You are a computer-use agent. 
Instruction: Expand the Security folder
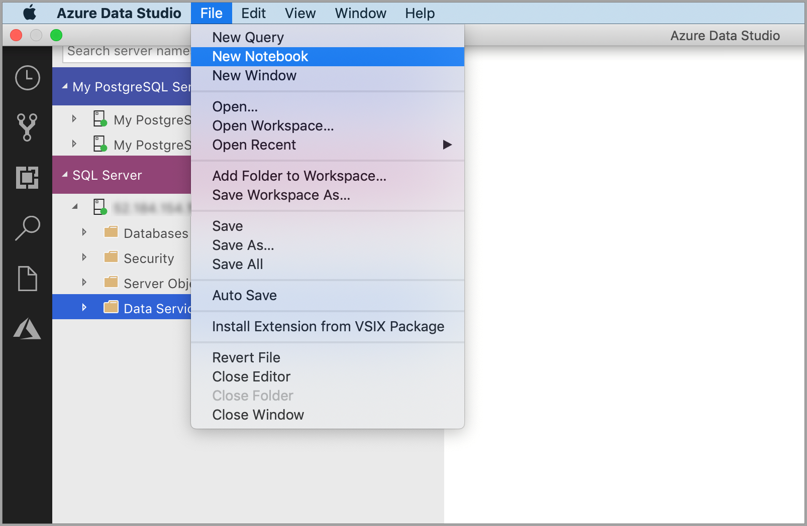84,257
